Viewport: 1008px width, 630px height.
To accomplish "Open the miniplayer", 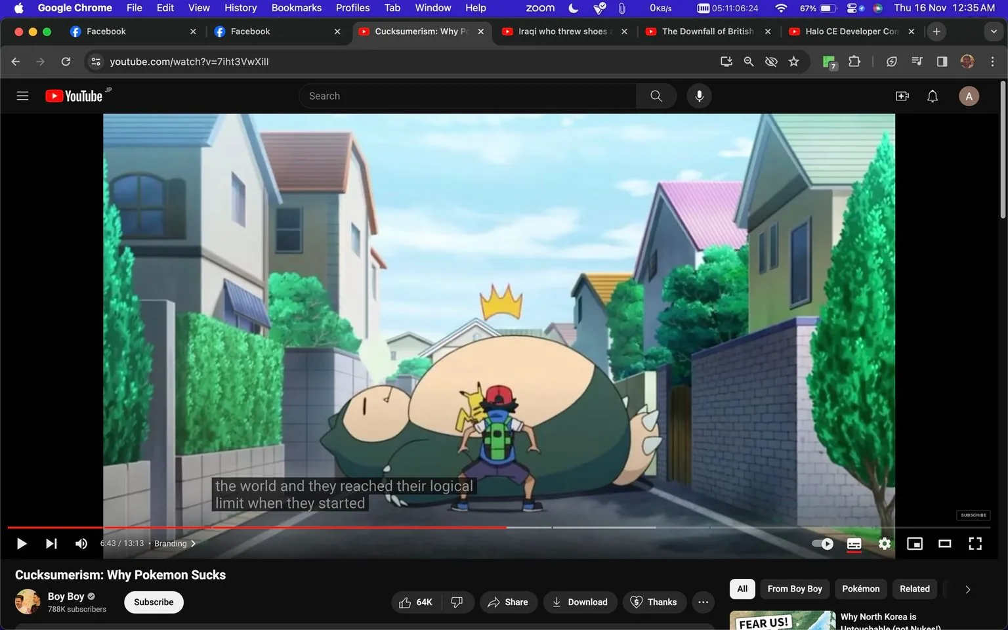I will pyautogui.click(x=914, y=543).
